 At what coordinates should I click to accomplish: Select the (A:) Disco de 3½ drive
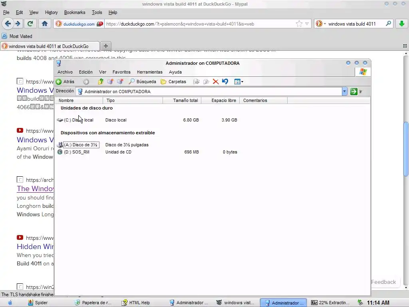pyautogui.click(x=78, y=145)
